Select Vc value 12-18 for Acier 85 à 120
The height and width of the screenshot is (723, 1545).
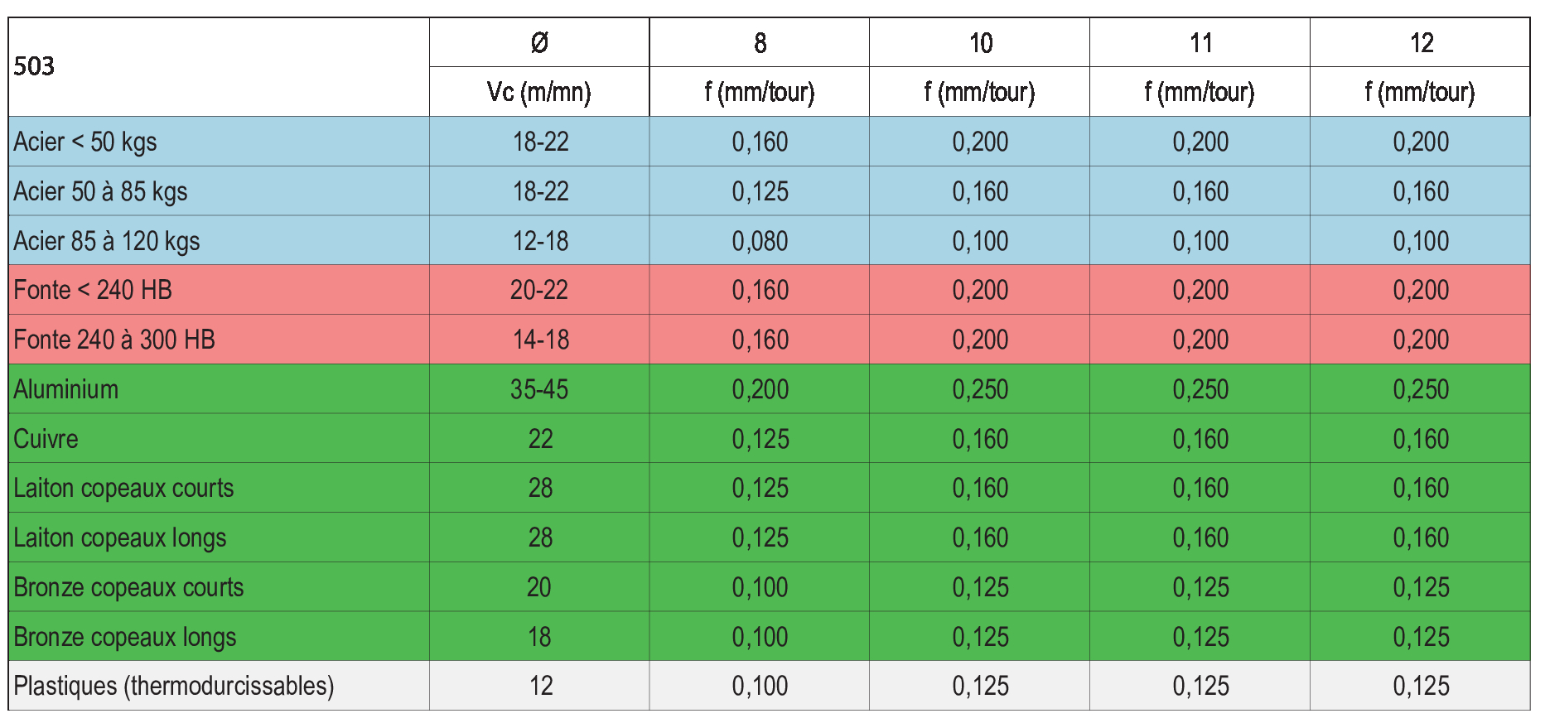540,241
